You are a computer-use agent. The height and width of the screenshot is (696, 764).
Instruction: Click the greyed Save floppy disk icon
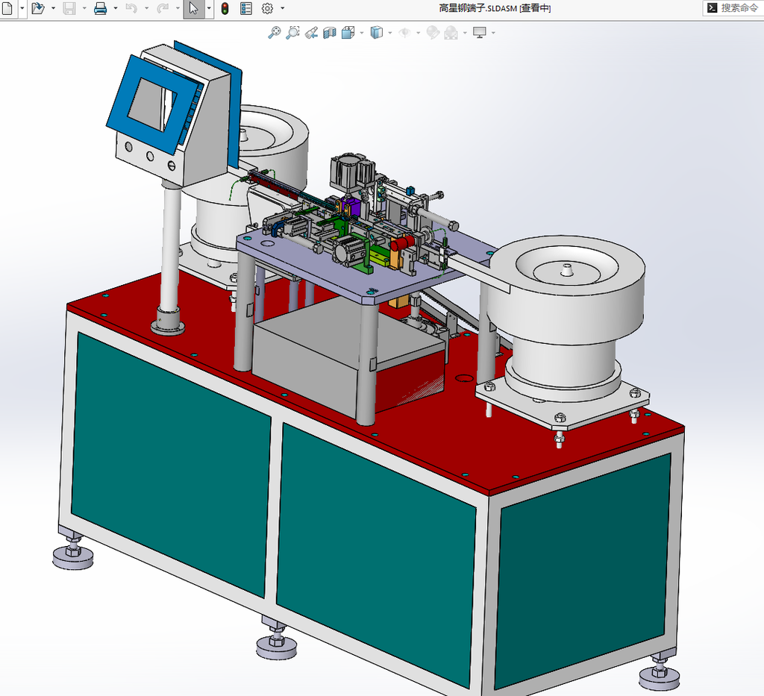click(69, 8)
